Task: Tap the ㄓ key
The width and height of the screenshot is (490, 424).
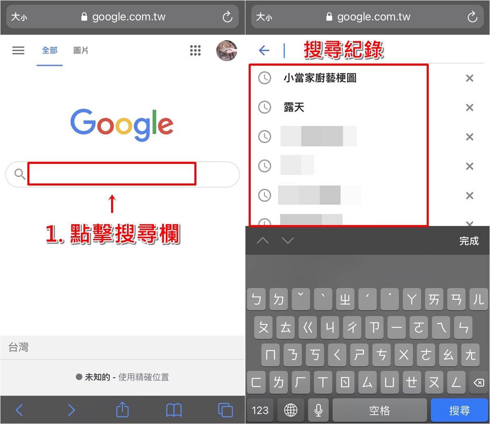Action: 345,300
